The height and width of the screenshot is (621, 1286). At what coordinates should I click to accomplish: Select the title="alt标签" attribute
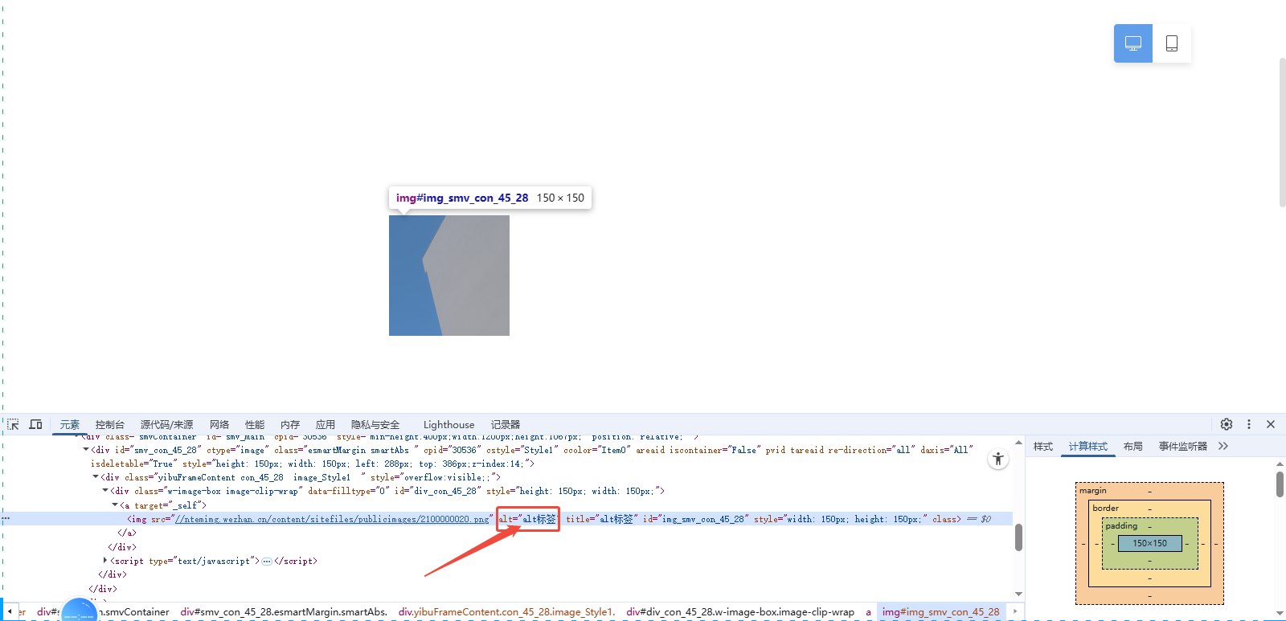(x=601, y=519)
